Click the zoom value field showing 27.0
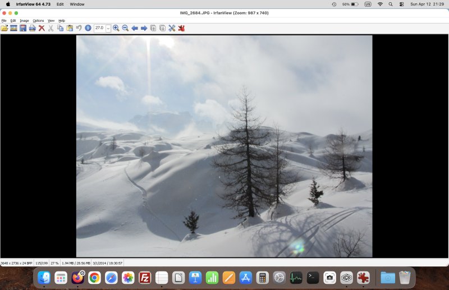 click(x=99, y=28)
